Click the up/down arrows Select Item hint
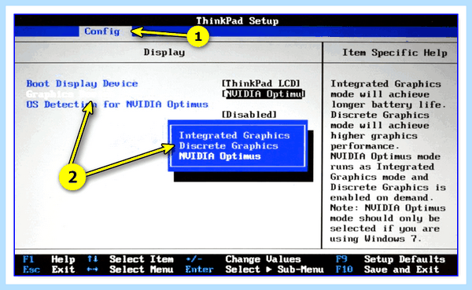This screenshot has height=290, width=472. pyautogui.click(x=131, y=259)
